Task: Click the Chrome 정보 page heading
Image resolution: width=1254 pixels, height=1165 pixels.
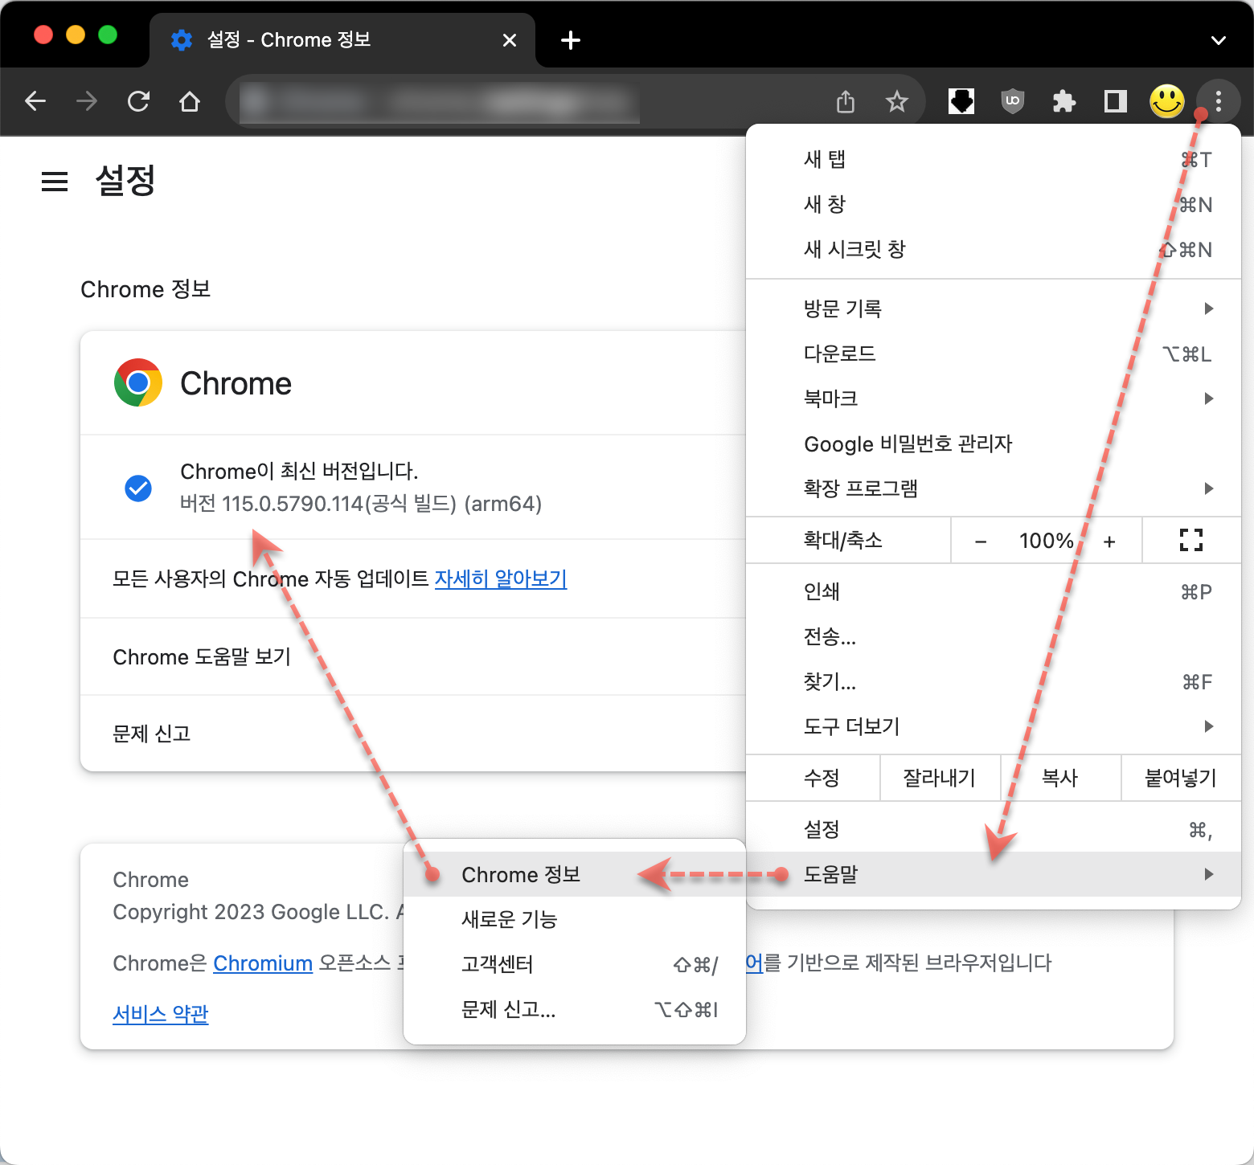Action: tap(145, 289)
